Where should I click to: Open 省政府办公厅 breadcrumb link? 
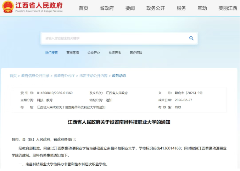click(x=64, y=76)
